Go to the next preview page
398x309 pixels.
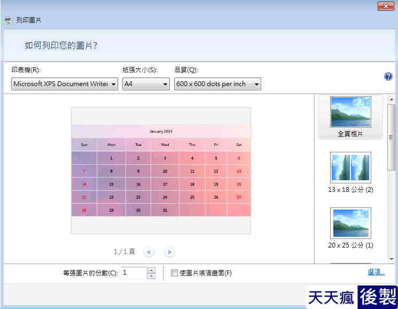[169, 252]
